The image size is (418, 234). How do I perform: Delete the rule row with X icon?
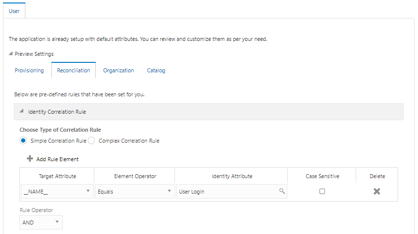tap(377, 191)
